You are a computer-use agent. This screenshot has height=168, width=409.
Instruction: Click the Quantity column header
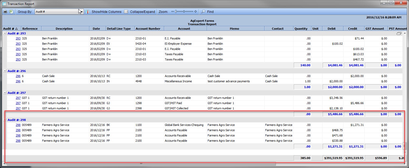click(302, 29)
